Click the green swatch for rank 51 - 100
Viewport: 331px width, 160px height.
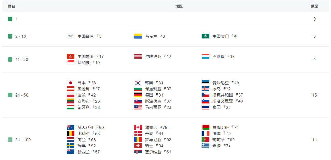coord(10,140)
